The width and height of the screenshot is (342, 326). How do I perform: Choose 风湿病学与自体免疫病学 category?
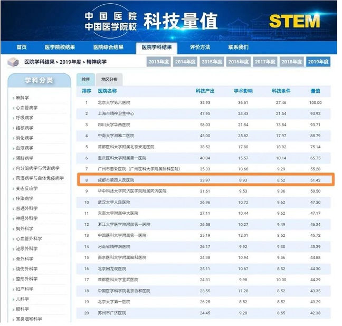(40, 178)
